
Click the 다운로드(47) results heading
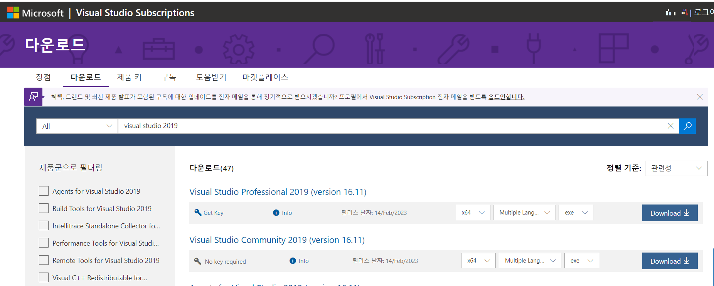point(212,168)
